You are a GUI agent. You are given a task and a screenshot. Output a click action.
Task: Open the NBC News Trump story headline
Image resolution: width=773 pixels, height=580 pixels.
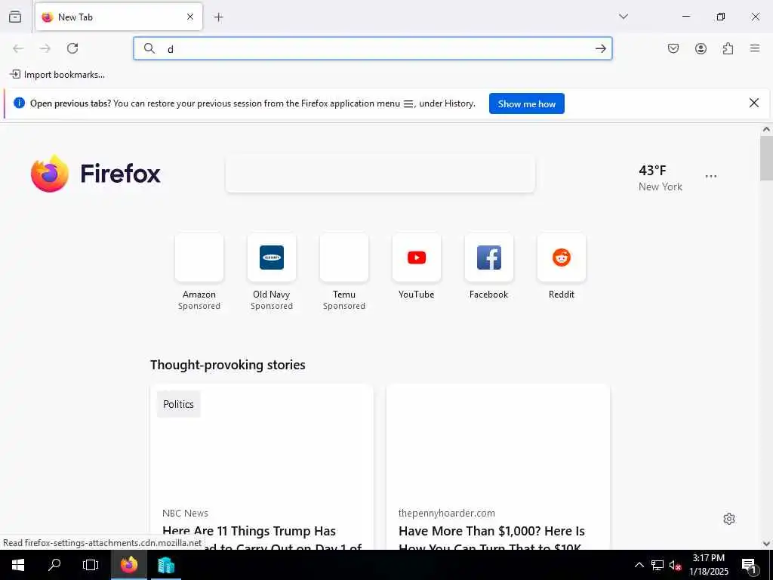[x=262, y=538]
